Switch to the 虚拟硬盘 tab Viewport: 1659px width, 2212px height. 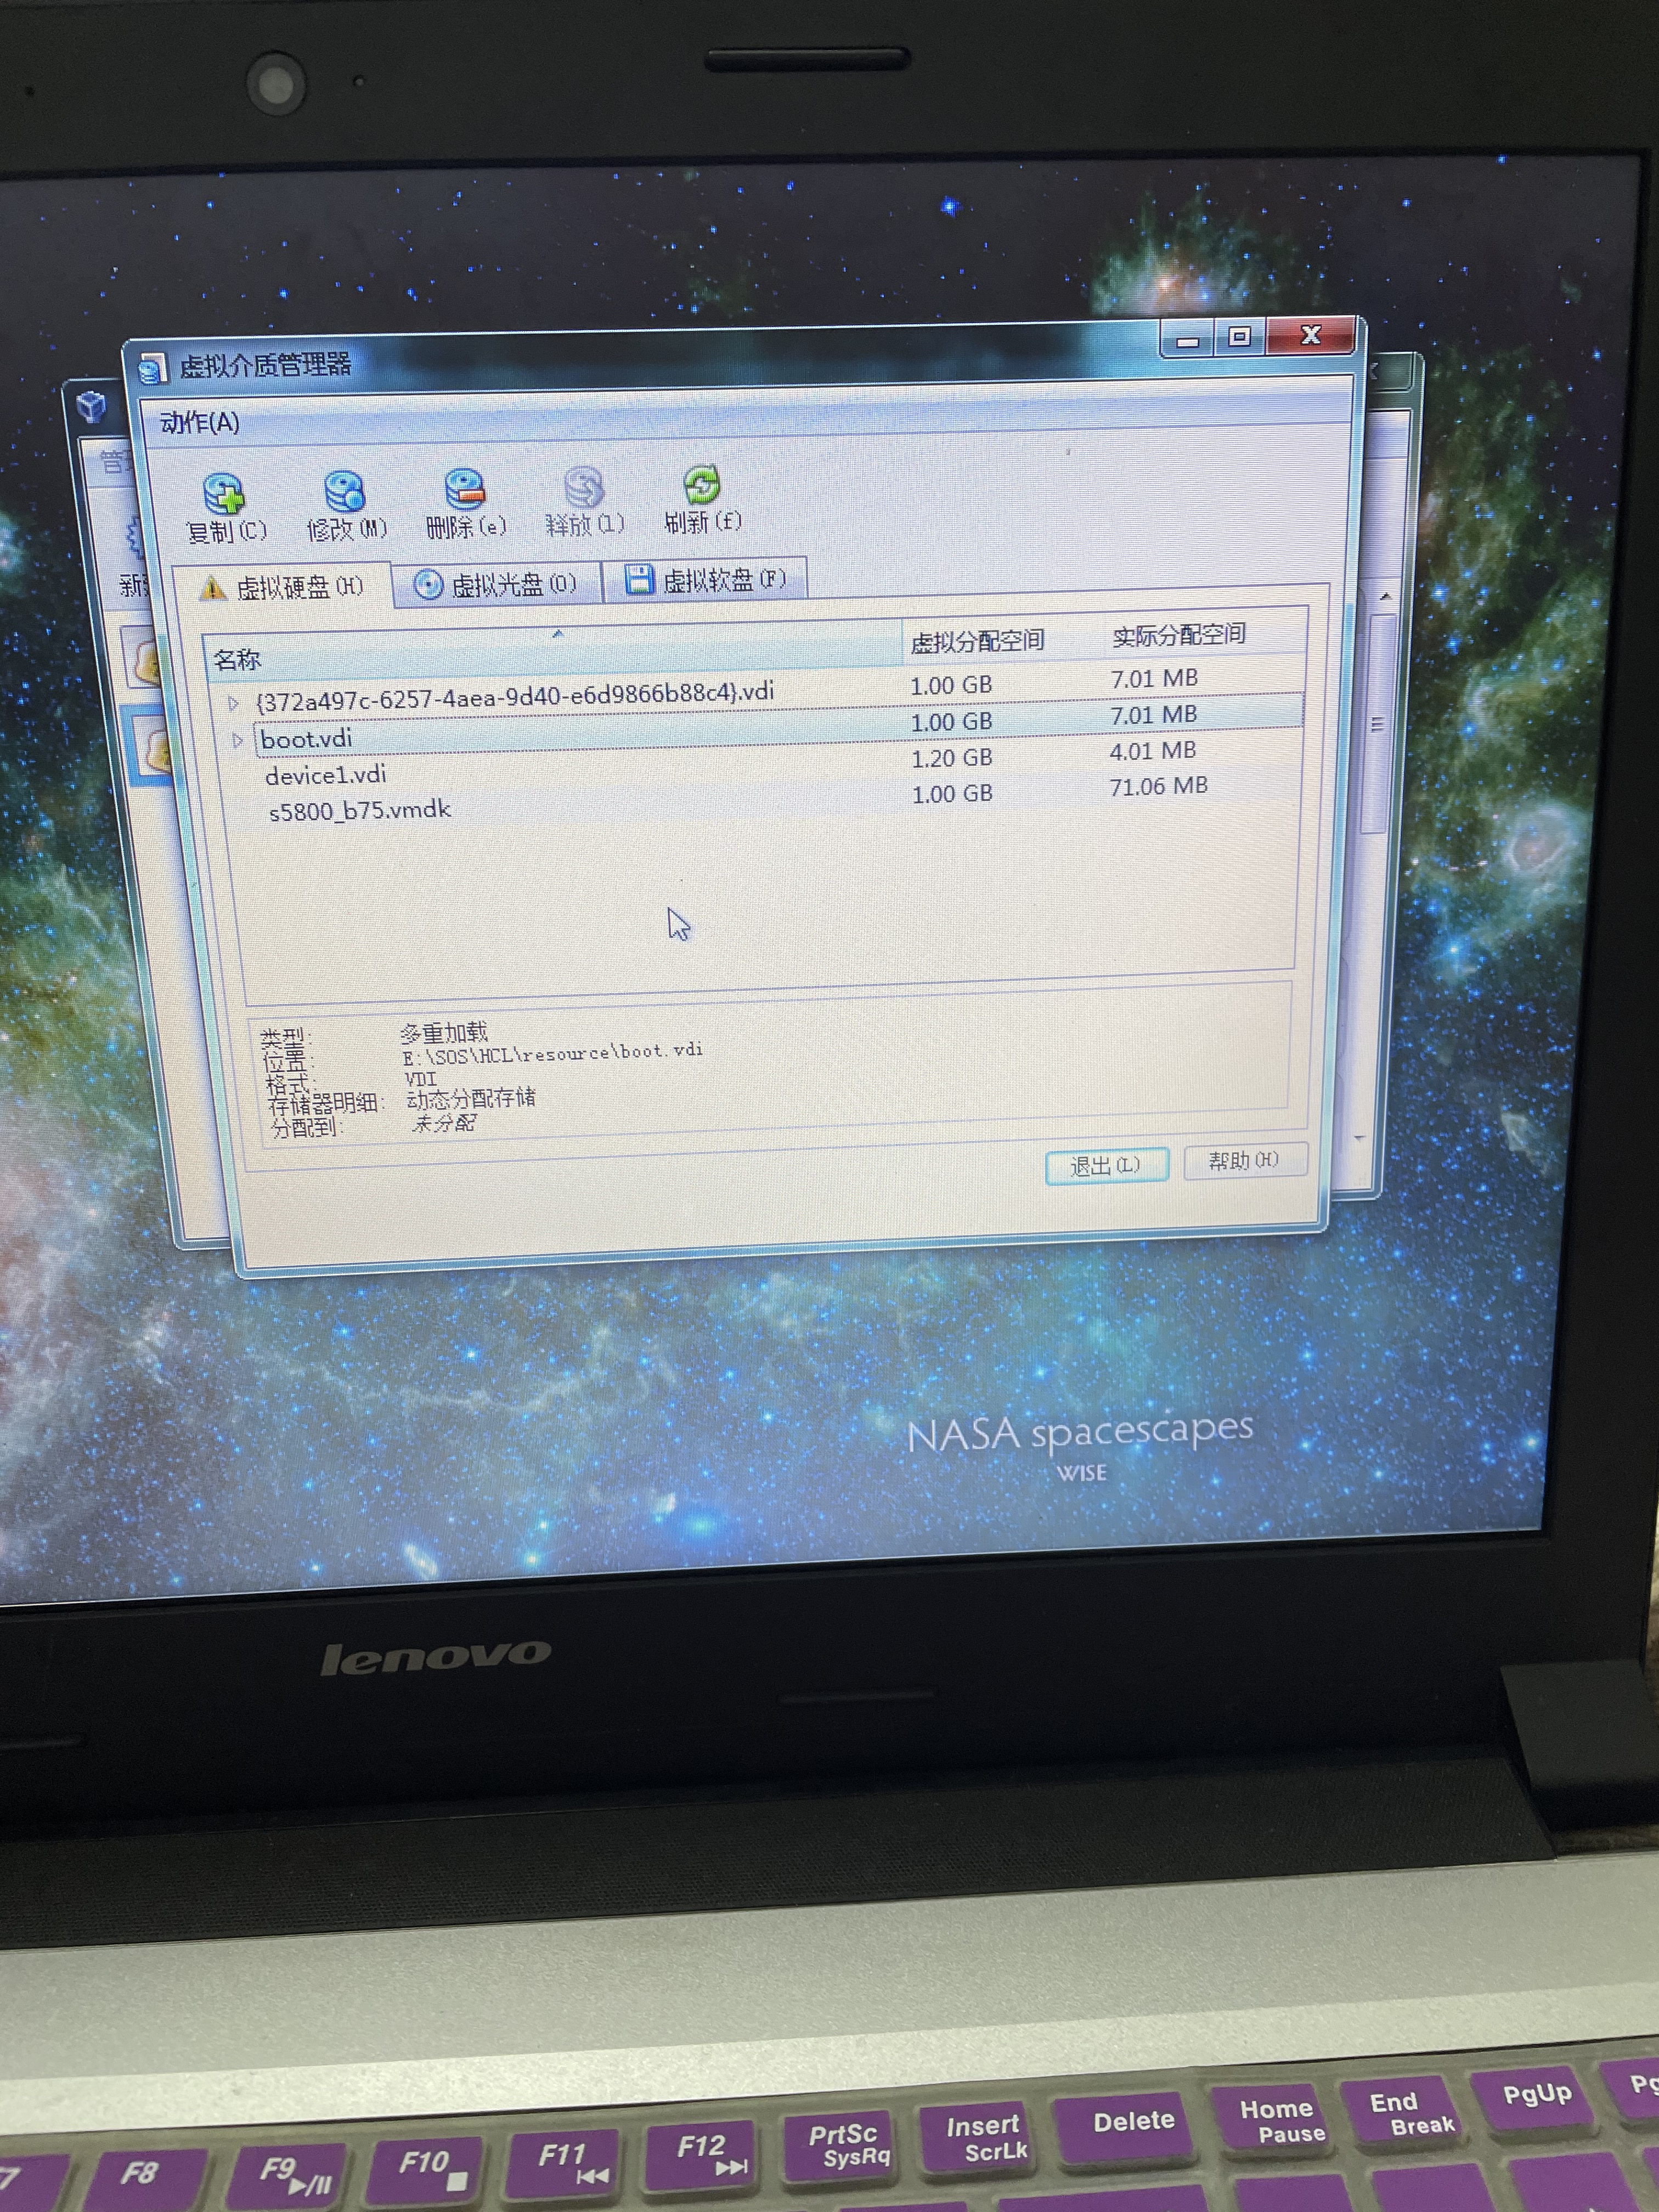[x=284, y=587]
